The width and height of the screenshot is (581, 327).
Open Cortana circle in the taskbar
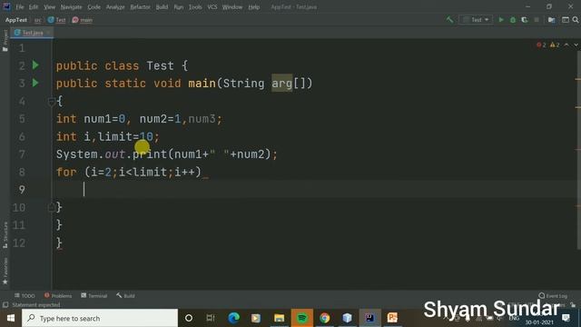point(189,318)
